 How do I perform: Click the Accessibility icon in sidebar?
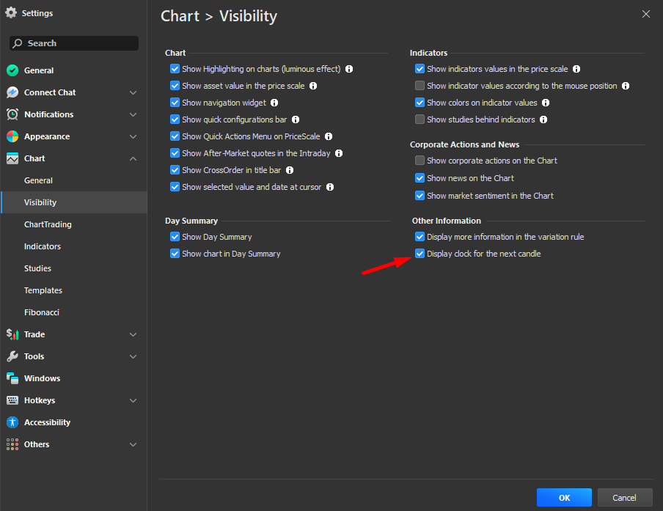tap(12, 422)
